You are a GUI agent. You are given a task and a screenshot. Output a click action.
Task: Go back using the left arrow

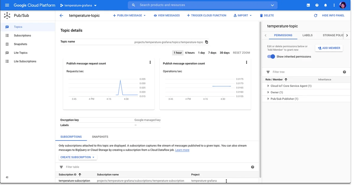(61, 15)
